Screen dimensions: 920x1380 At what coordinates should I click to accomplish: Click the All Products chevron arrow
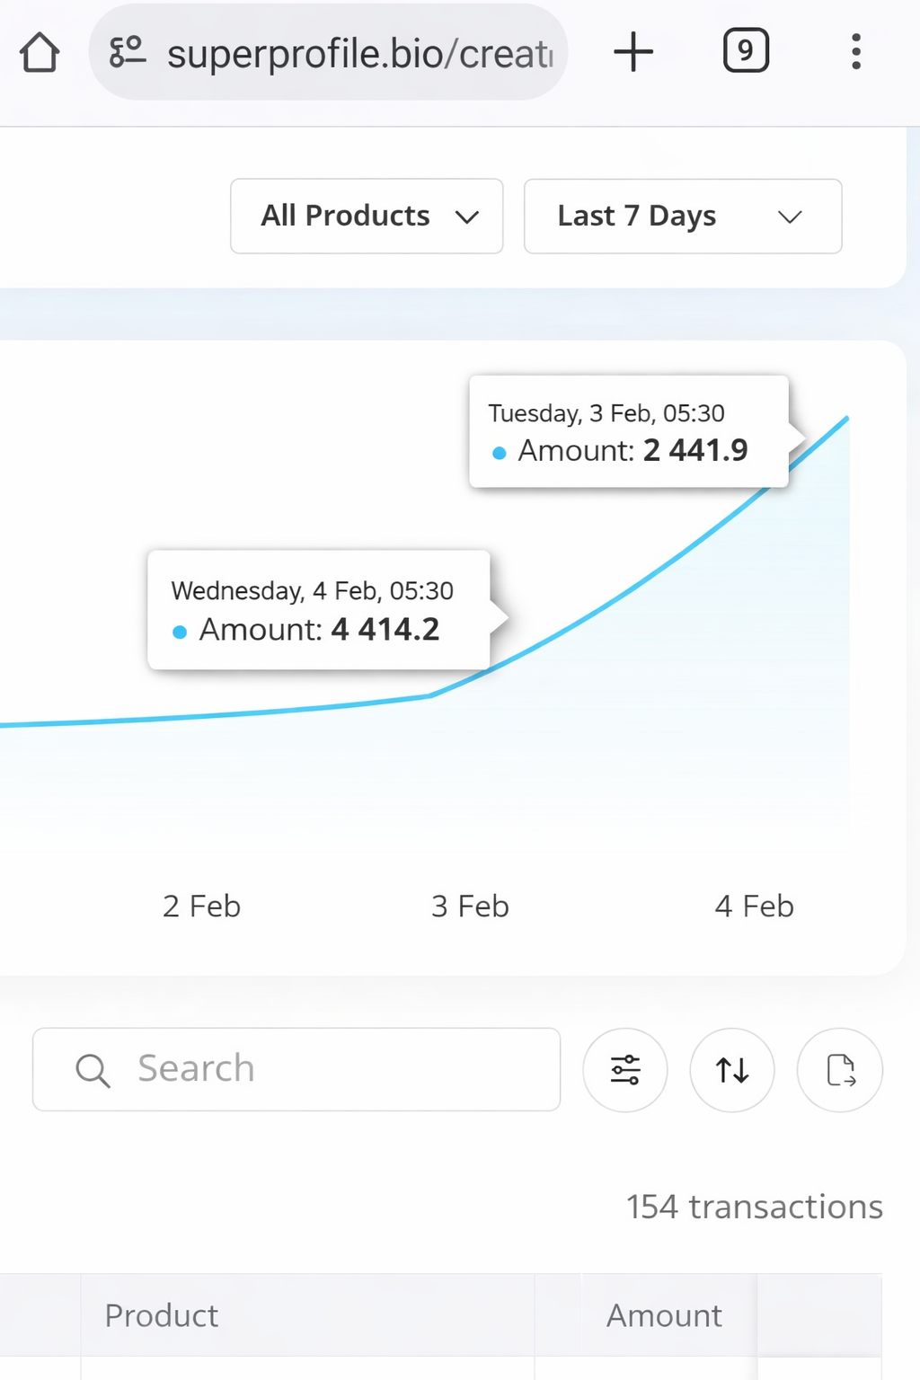468,217
